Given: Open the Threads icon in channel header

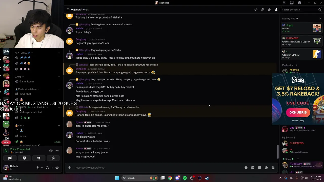Looking at the screenshot, I should click(x=256, y=10).
